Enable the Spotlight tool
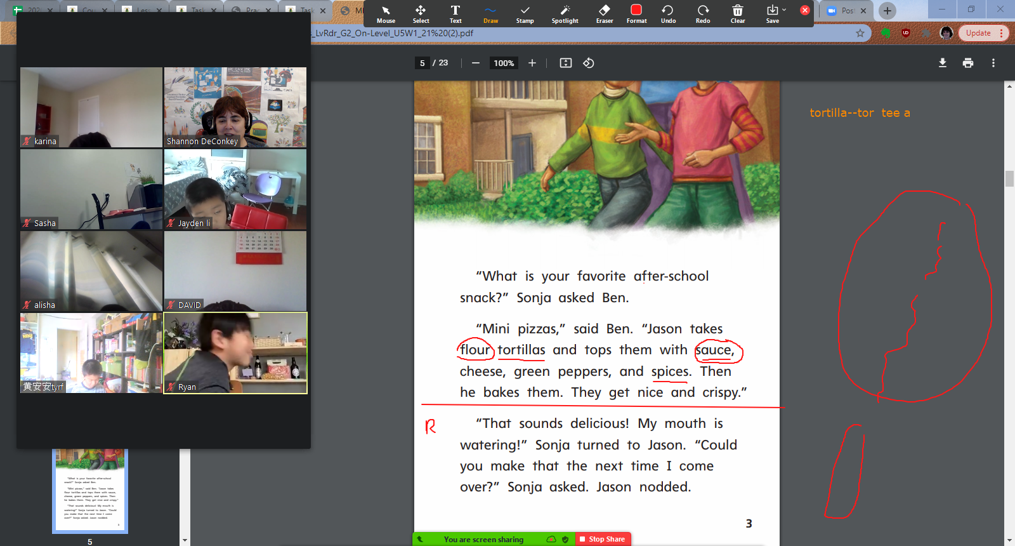1015x546 pixels. pyautogui.click(x=565, y=14)
